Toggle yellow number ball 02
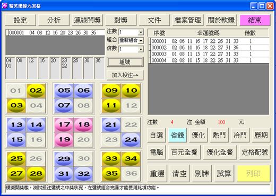Image resolution: width=276 pixels, height=196 pixels. tap(36, 91)
